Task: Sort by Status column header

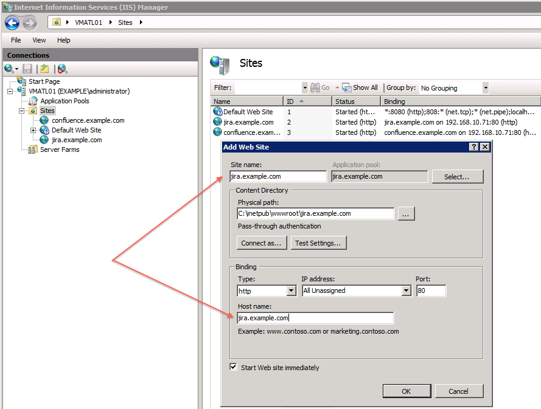Action: 357,101
